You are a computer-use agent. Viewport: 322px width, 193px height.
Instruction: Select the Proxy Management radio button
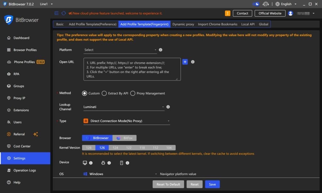pos(133,93)
